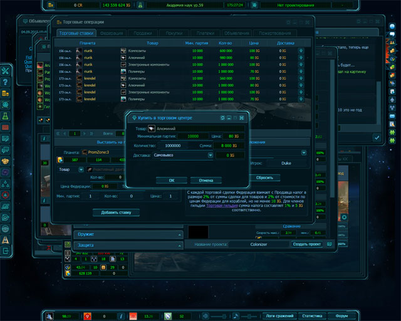Viewport: 401px width, 321px height.
Task: Open the blue globe icon in right sidebar
Action: (x=392, y=26)
